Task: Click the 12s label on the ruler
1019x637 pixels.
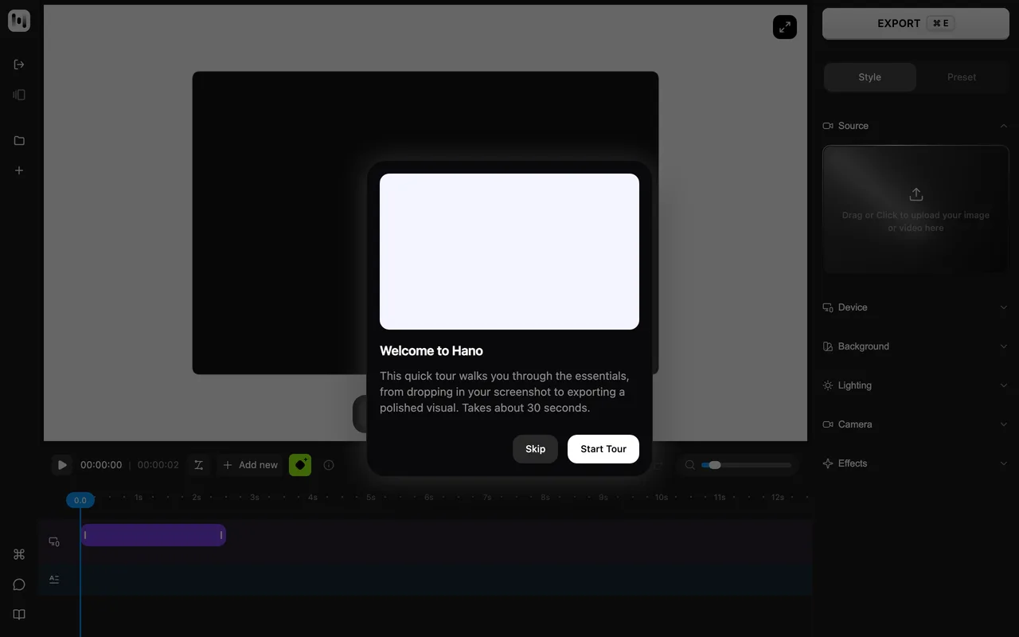Action: [778, 498]
